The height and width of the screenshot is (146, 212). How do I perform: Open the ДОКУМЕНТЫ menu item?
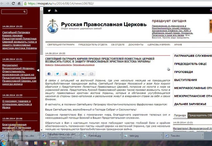(136, 45)
